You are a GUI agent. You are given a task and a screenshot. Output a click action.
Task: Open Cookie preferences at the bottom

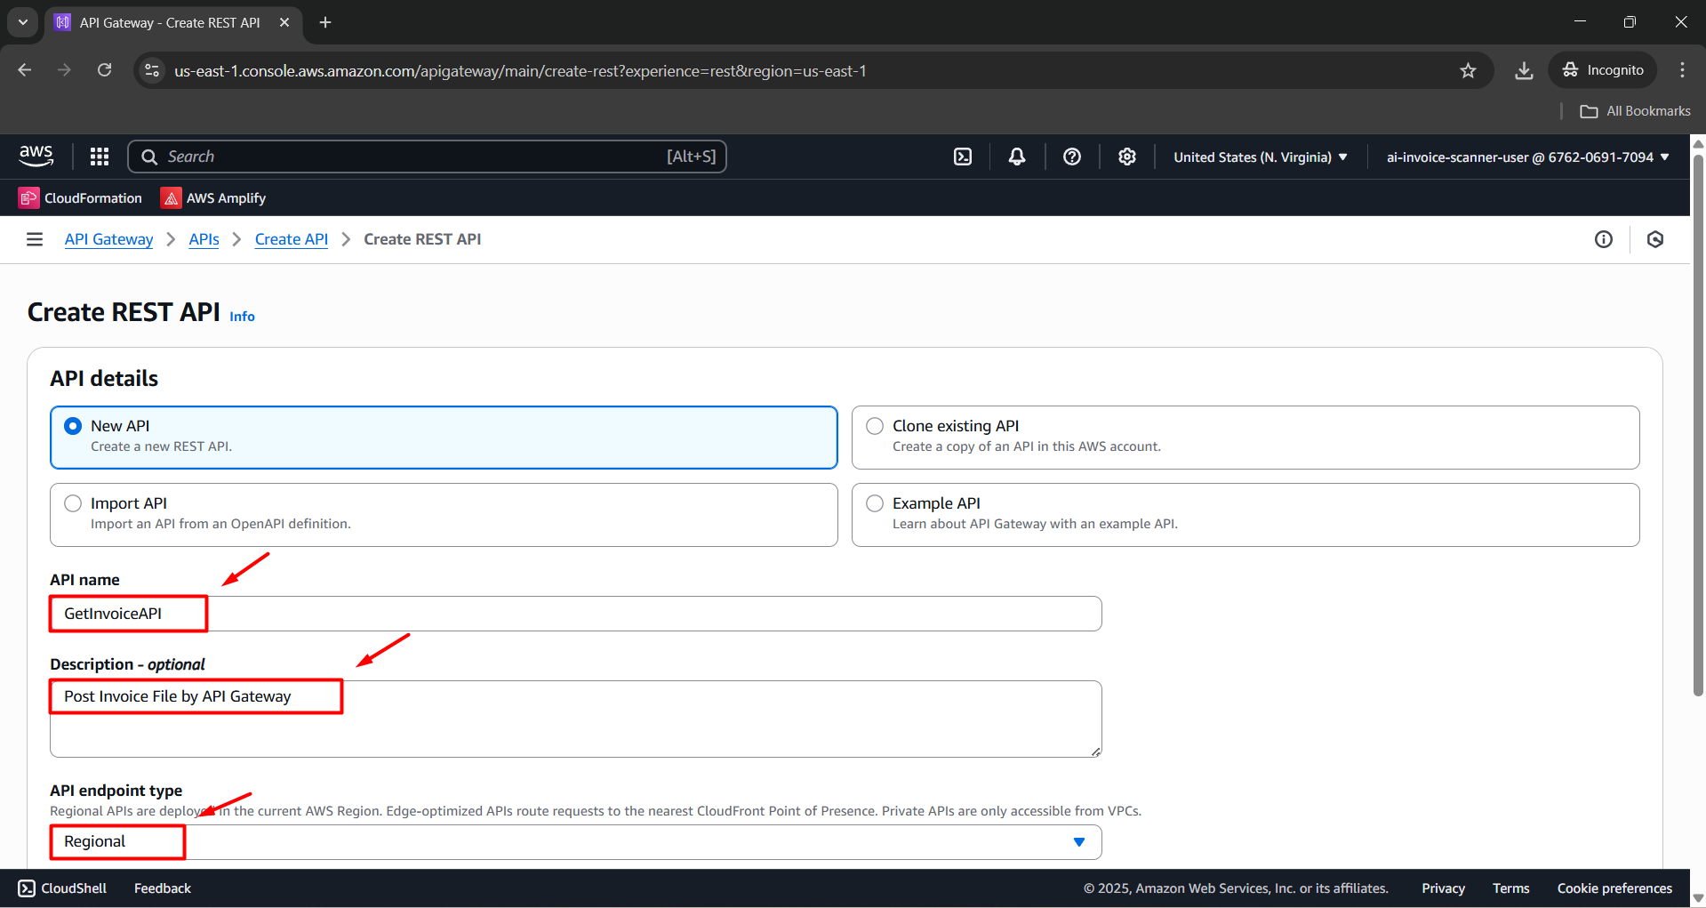[1614, 888]
